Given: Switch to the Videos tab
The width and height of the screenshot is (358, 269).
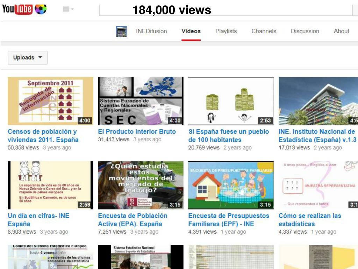Looking at the screenshot, I should click(191, 31).
